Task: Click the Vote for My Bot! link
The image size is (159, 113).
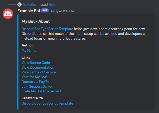Action: click(34, 77)
